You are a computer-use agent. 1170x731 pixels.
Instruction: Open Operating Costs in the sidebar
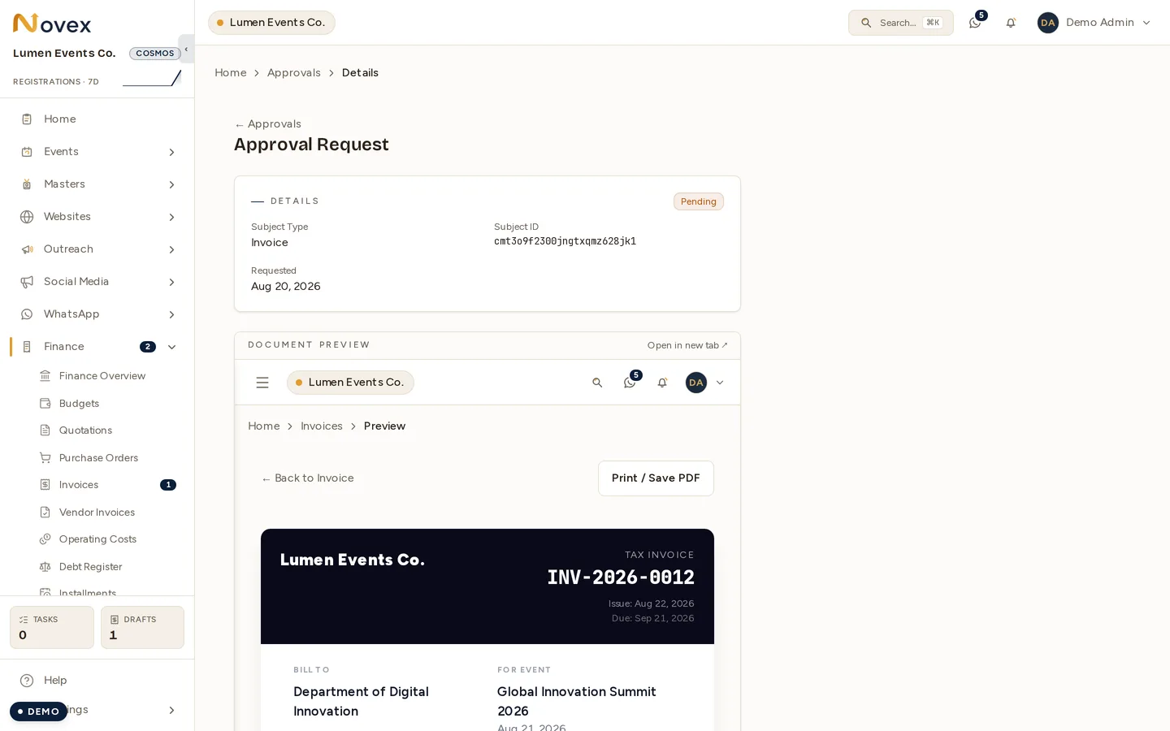tap(97, 539)
